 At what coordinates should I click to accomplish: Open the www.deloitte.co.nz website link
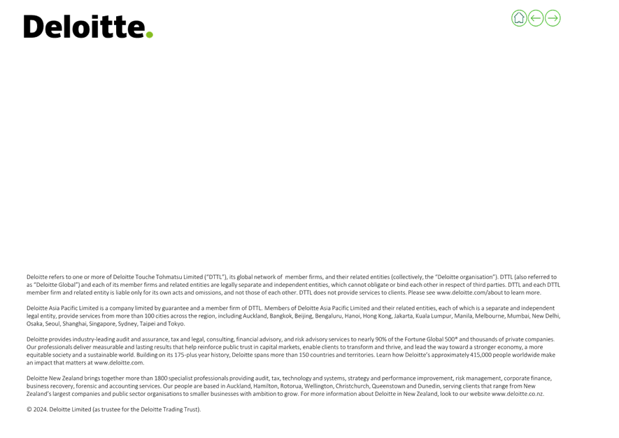click(x=518, y=394)
